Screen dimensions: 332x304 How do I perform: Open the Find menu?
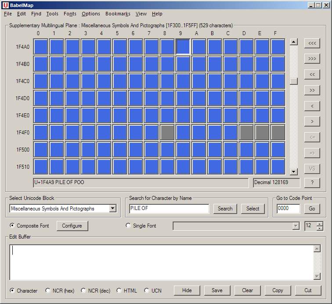pyautogui.click(x=36, y=14)
